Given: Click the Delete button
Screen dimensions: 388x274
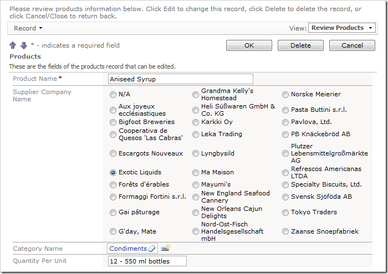Looking at the screenshot, I should 300,45.
